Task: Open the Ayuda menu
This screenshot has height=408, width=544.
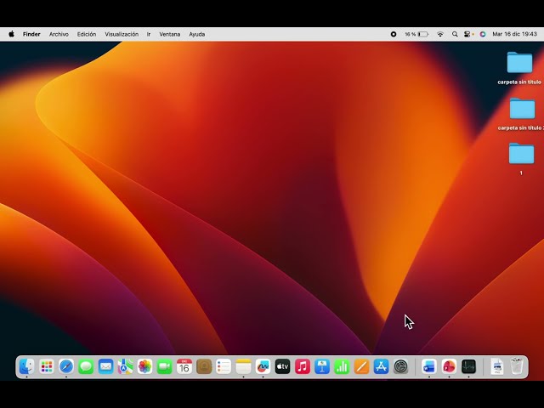Action: click(x=196, y=34)
